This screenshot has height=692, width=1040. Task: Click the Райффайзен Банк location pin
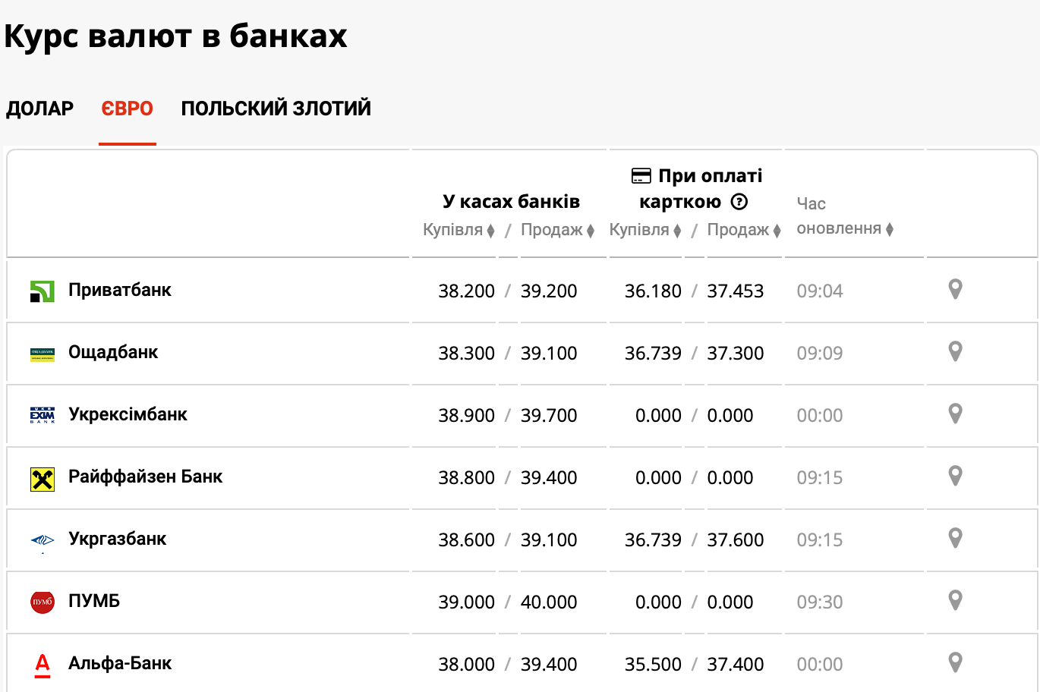point(955,476)
